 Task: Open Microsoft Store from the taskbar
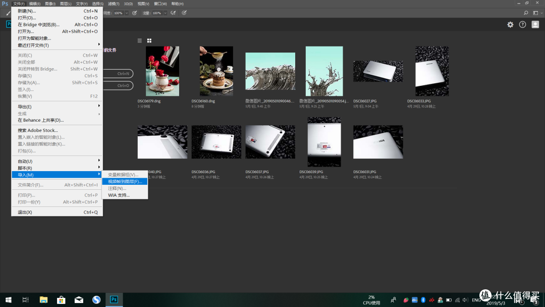coord(61,300)
